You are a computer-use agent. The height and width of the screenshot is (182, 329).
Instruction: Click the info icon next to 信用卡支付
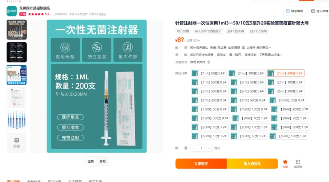tap(209, 62)
